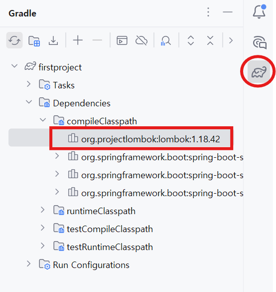Click Expand All icon
The image size is (276, 292).
pyautogui.click(x=191, y=40)
